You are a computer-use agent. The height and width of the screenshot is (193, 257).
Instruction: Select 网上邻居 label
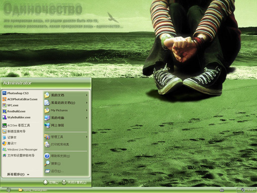tap(57, 125)
